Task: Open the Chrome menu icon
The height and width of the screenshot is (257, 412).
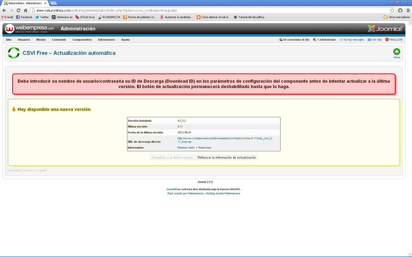Action: (408, 10)
